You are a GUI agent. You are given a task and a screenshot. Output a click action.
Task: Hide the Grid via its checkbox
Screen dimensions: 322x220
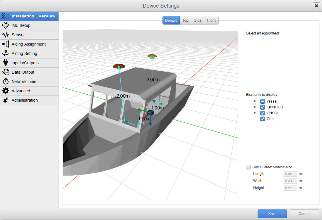pyautogui.click(x=263, y=119)
